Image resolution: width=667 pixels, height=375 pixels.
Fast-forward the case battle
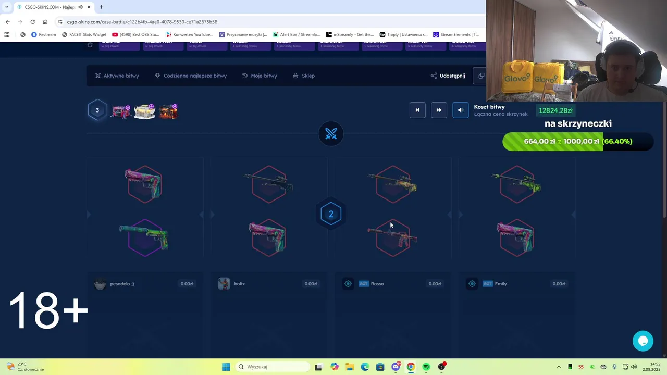[x=439, y=110]
